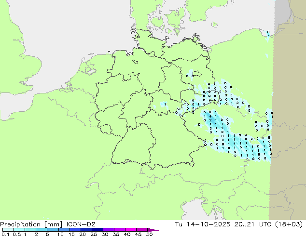Pick the 5–10 mm legend color swatch

[53, 230]
